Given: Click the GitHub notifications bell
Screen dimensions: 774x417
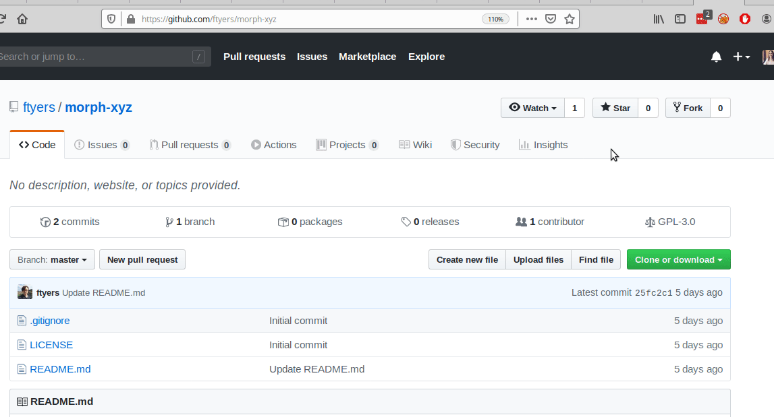Looking at the screenshot, I should pyautogui.click(x=716, y=57).
